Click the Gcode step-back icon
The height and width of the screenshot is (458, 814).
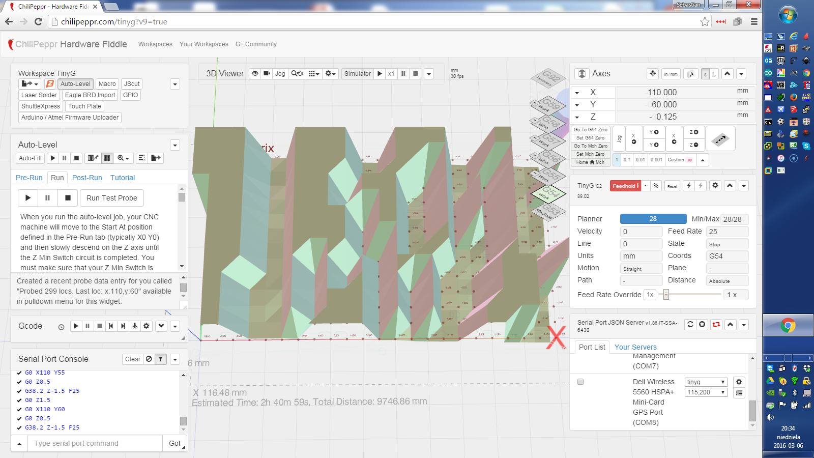[111, 326]
